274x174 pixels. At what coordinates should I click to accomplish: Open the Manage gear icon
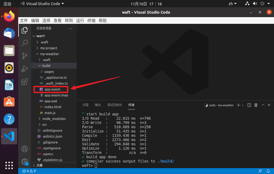pyautogui.click(x=25, y=162)
